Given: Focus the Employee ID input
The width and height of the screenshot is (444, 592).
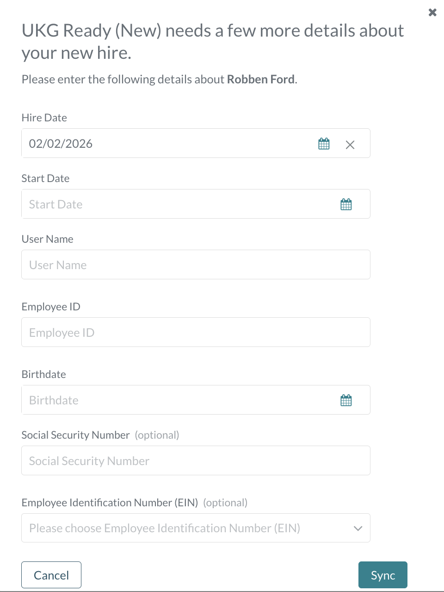Looking at the screenshot, I should tap(196, 332).
